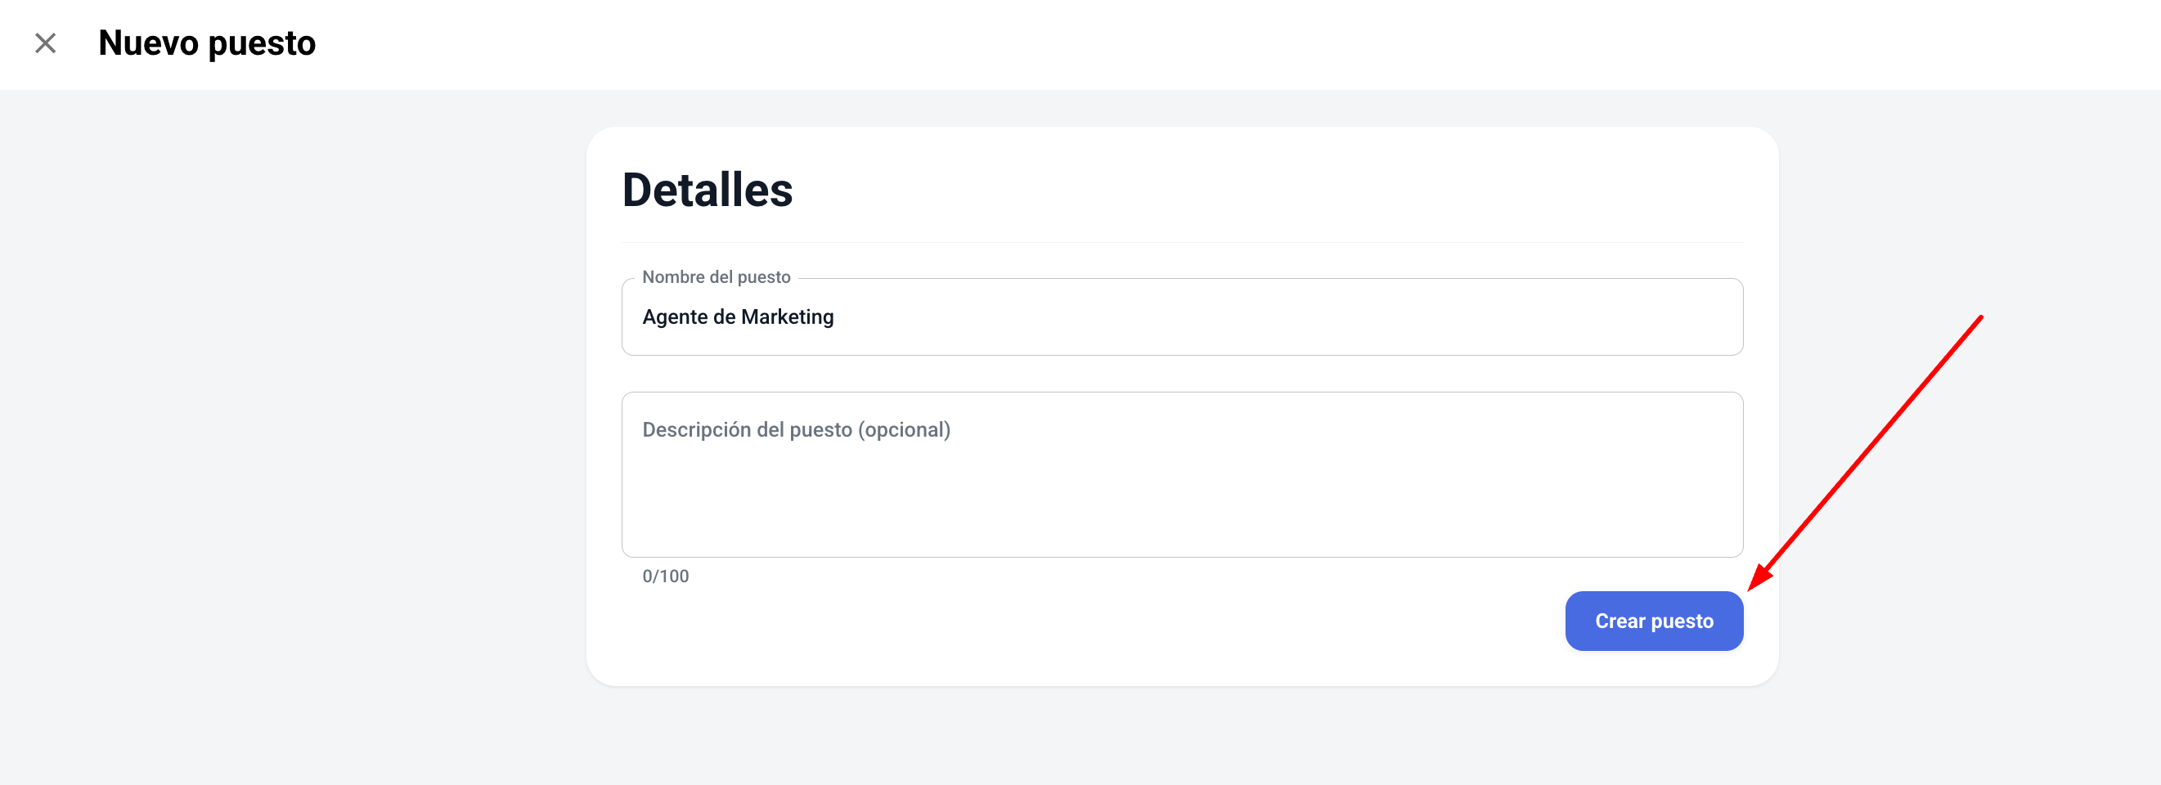Click the Detalles section heading
The width and height of the screenshot is (2161, 785).
(x=708, y=190)
